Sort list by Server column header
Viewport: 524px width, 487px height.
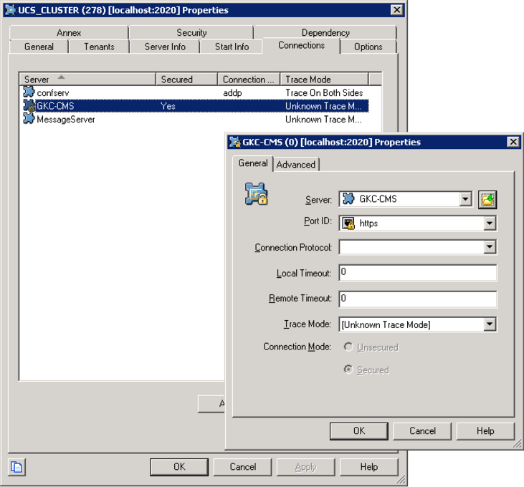[87, 79]
